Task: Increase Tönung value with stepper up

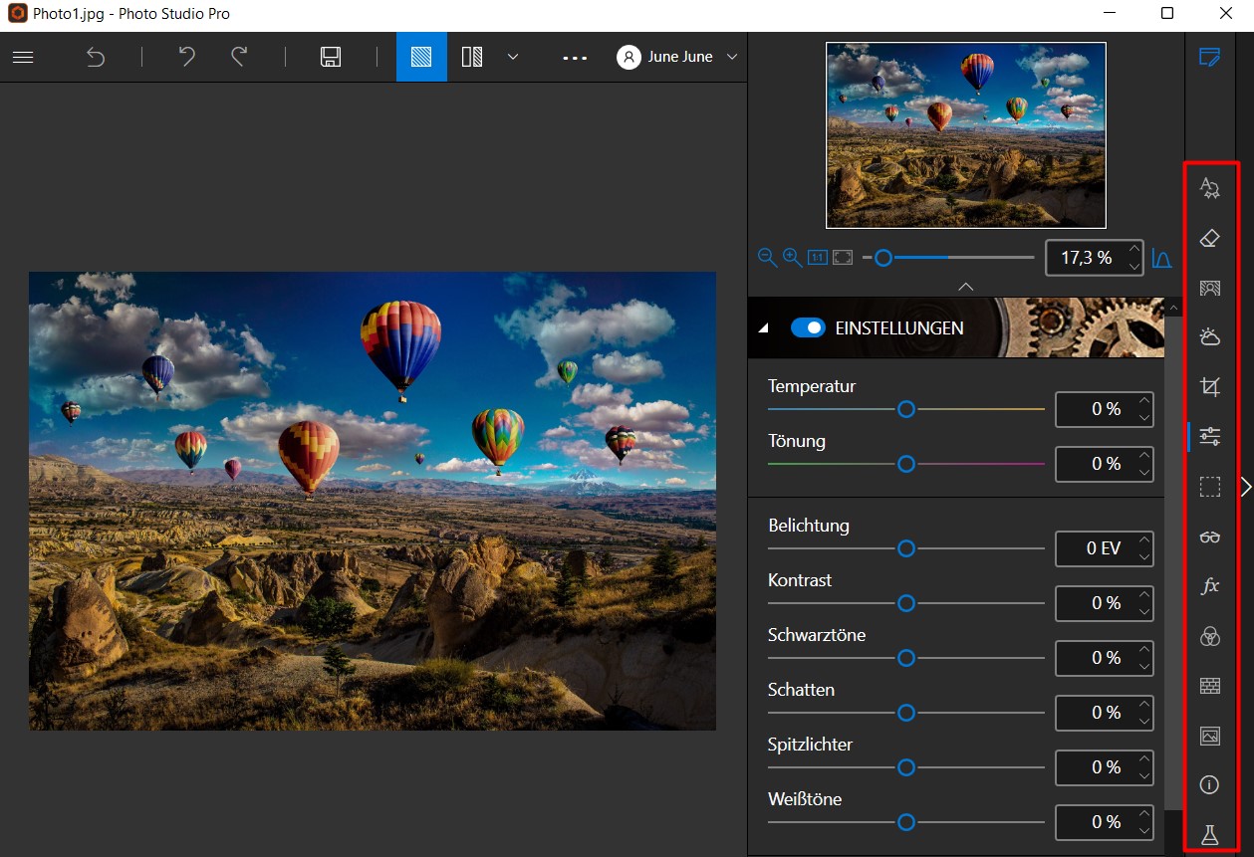Action: pyautogui.click(x=1144, y=456)
